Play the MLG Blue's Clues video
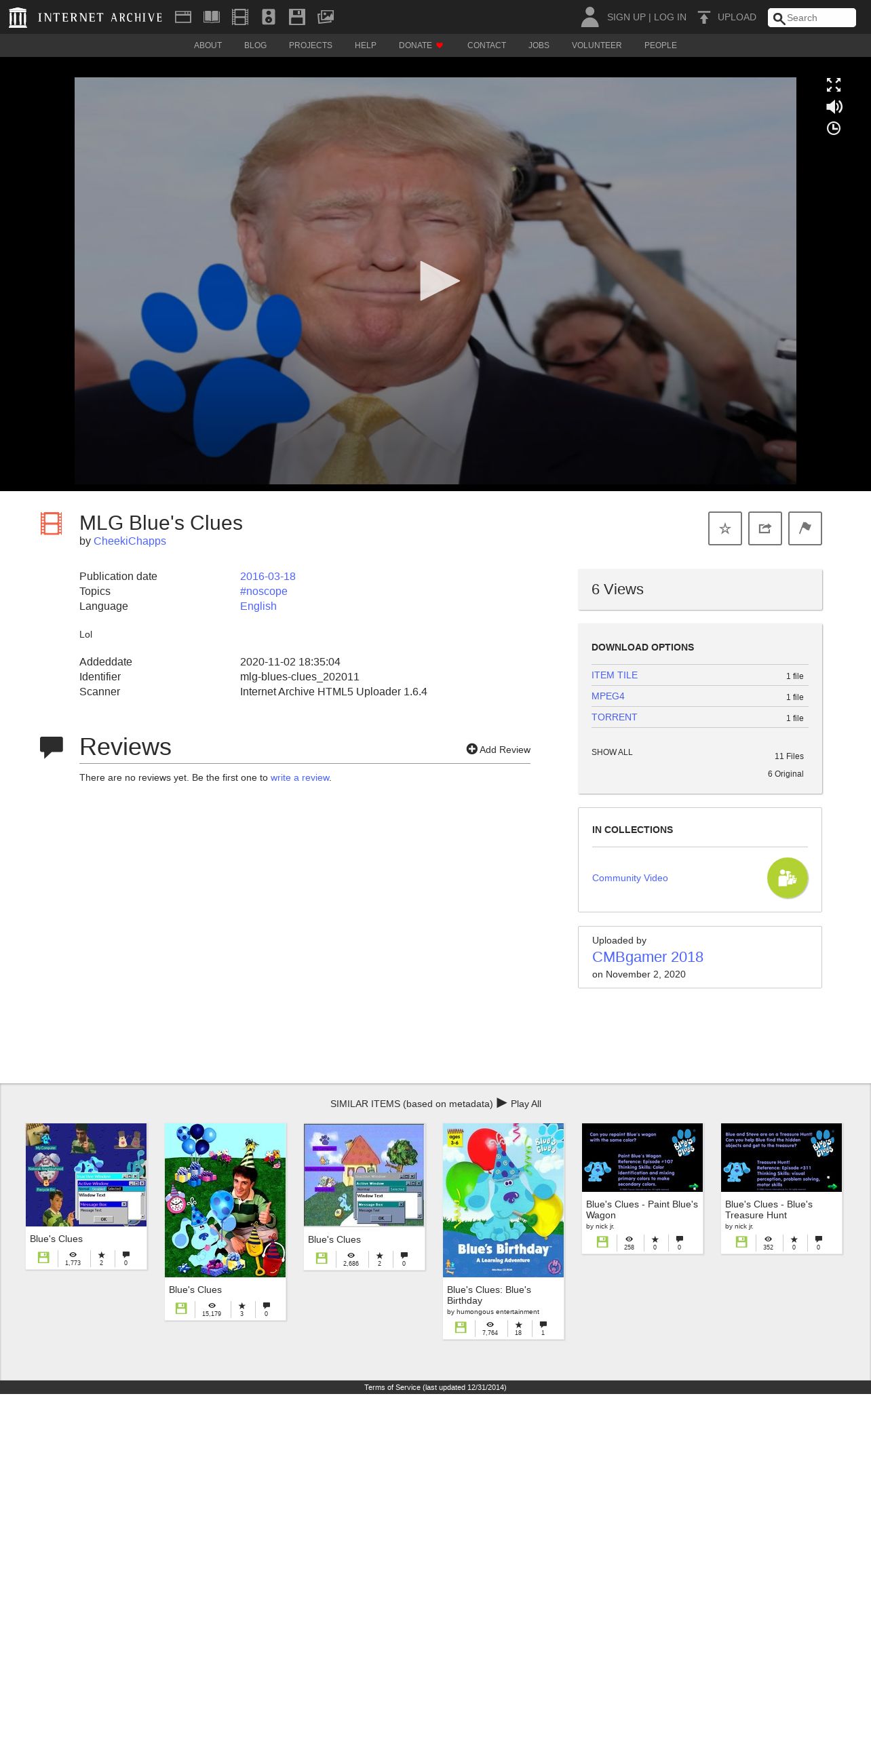 [439, 281]
